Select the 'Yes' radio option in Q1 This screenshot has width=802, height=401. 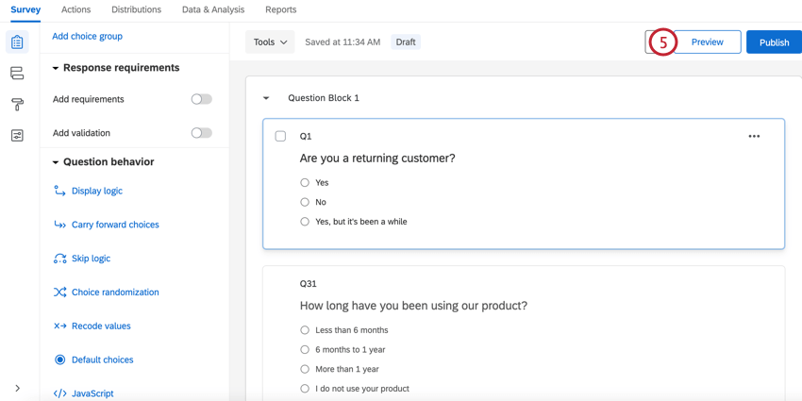tap(305, 183)
